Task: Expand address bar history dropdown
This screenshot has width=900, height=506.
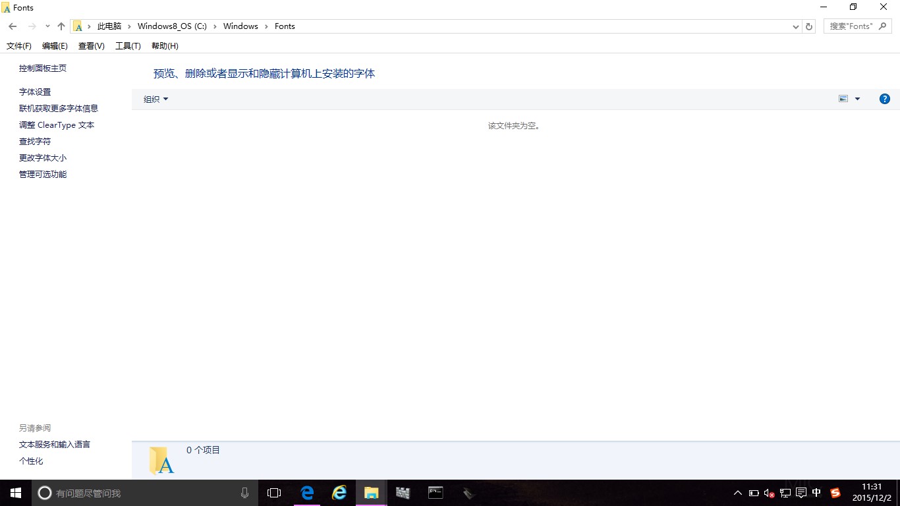Action: (796, 26)
